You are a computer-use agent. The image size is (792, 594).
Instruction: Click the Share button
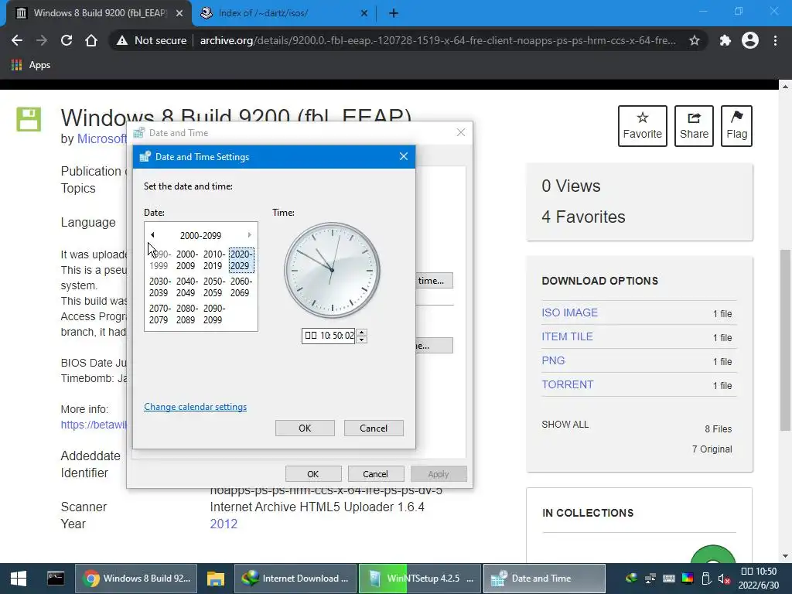[x=694, y=126]
